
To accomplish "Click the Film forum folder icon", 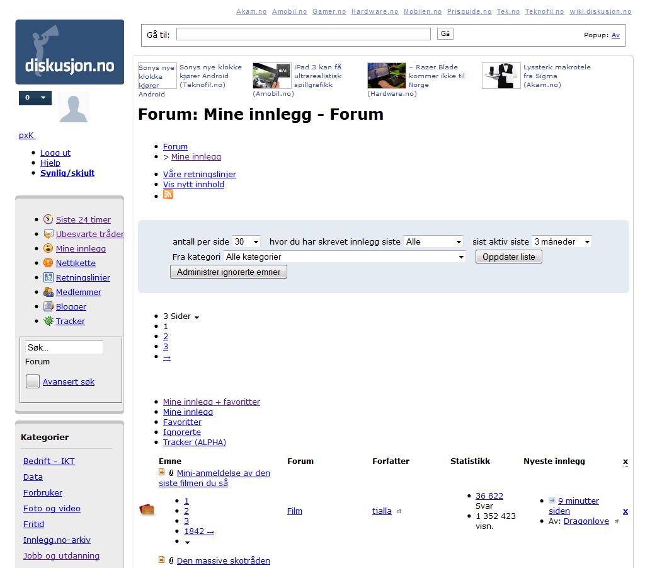I will click(147, 509).
